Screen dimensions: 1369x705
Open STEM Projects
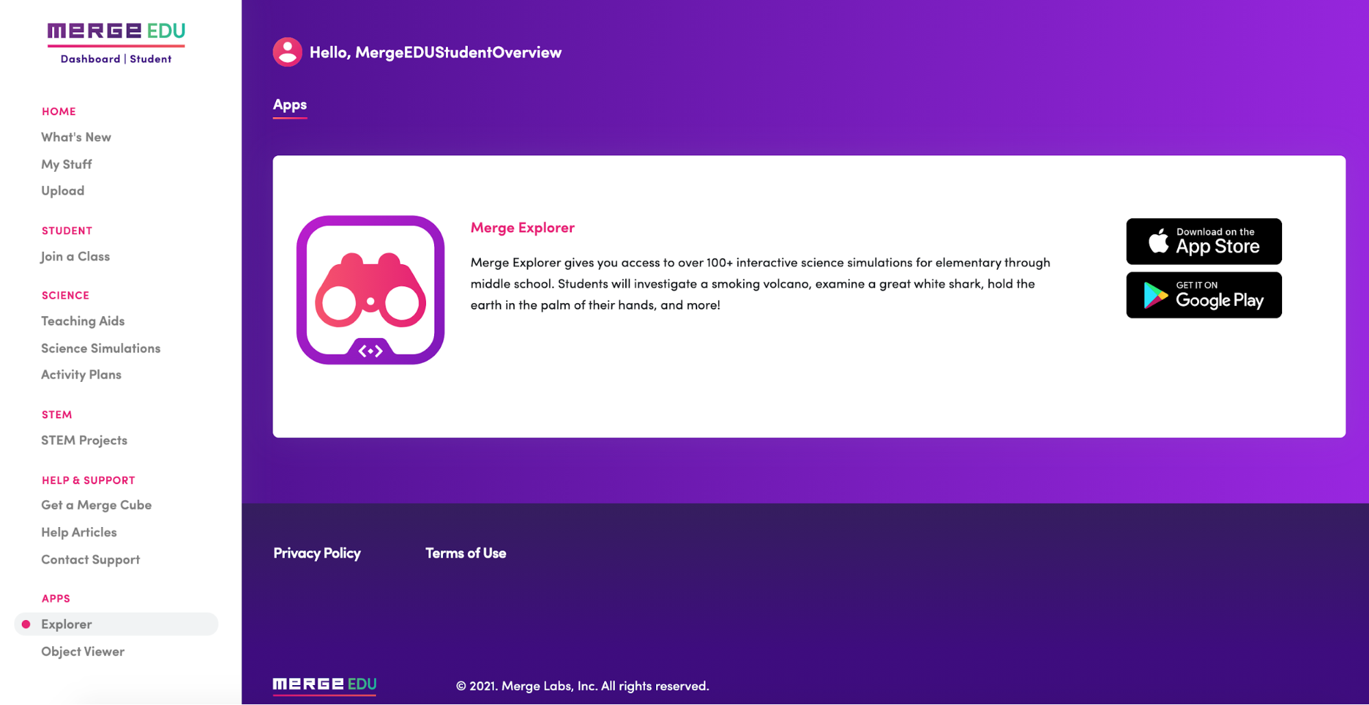click(84, 440)
